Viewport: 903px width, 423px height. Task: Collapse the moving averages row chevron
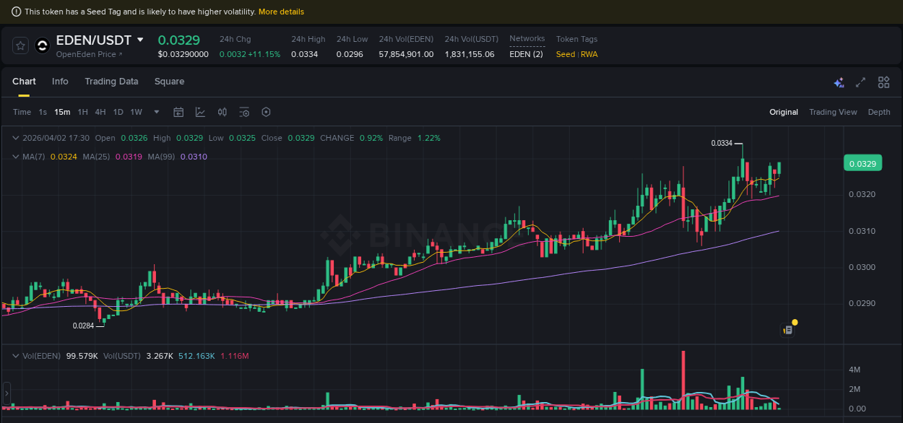16,157
